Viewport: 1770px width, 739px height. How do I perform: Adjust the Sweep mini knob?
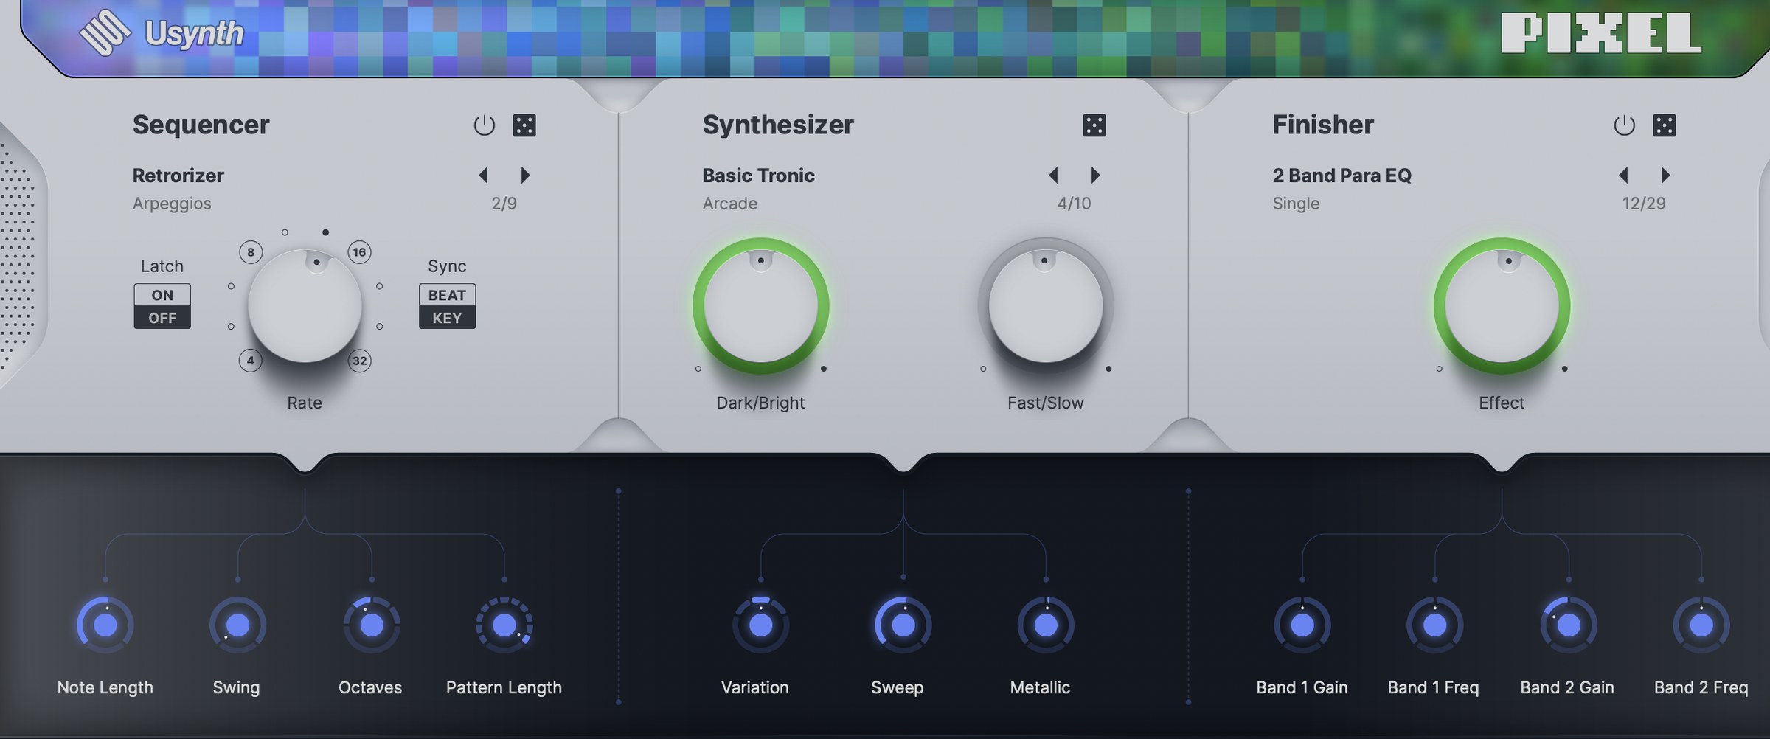(x=903, y=625)
